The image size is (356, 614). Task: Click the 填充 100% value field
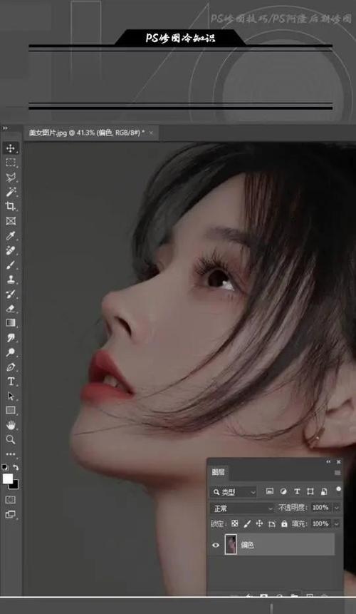pos(321,523)
